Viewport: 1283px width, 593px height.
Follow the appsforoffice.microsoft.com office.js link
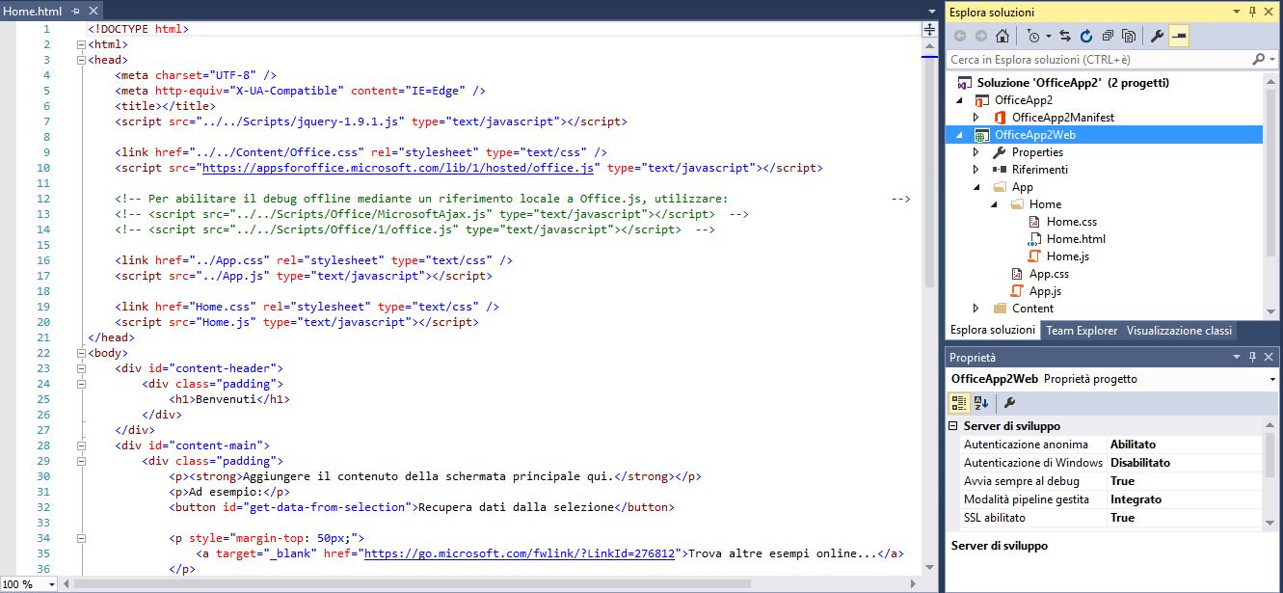click(397, 168)
